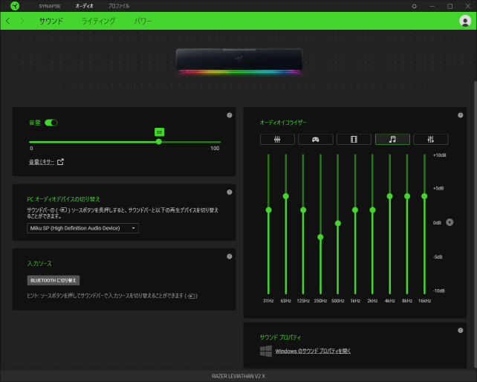Select the movie equalizer preset (film icon)
The image size is (477, 382).
tap(354, 139)
